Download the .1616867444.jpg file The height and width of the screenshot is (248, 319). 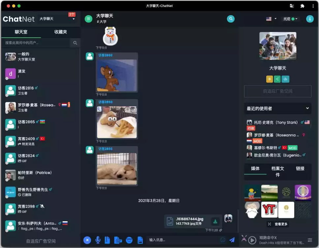pos(215,221)
